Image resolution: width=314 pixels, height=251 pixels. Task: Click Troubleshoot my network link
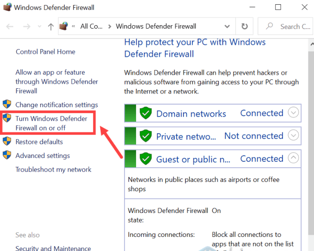[53, 169]
